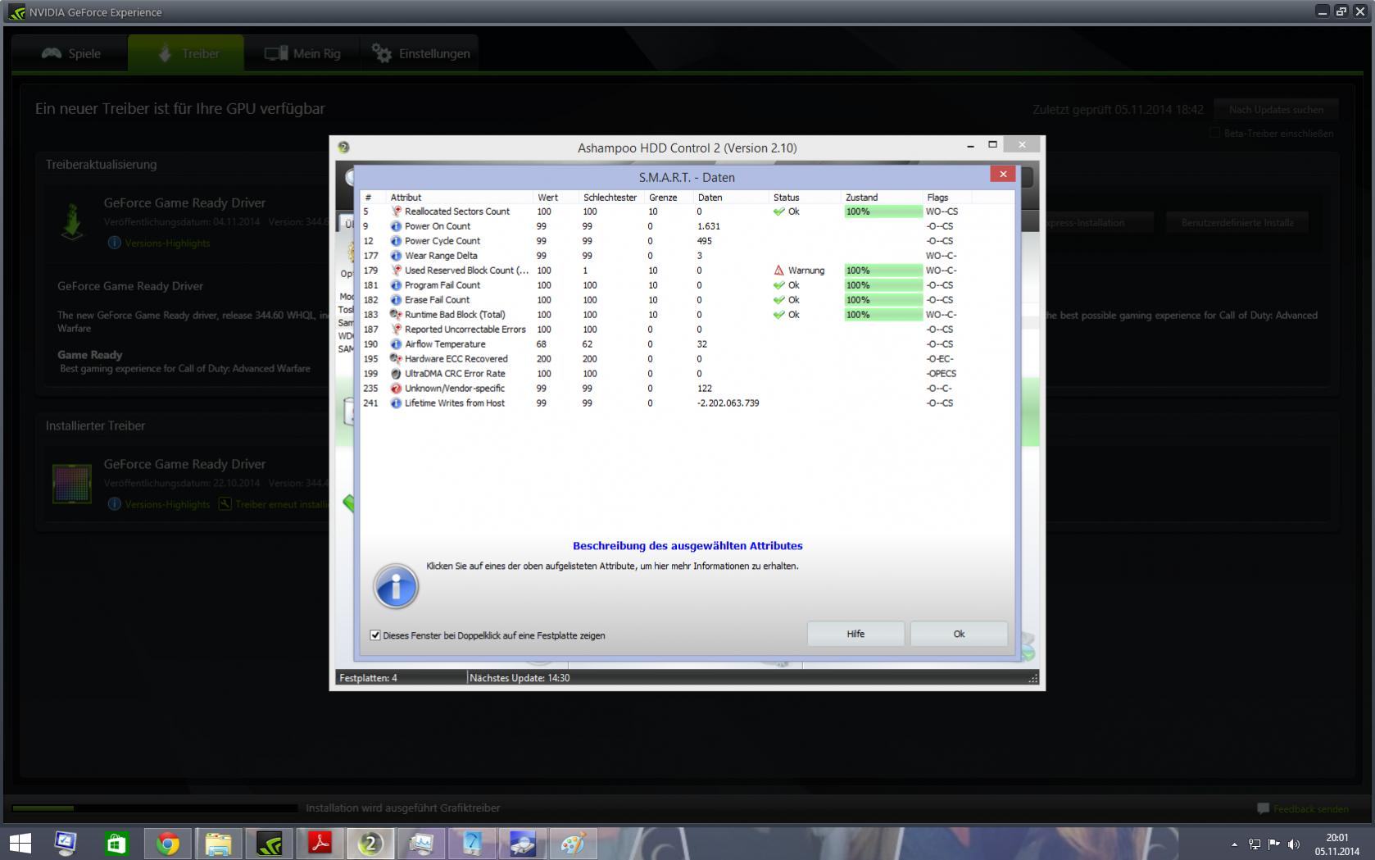Switch to the Einstellungen tab
Screen dimensions: 1375x860
point(420,53)
